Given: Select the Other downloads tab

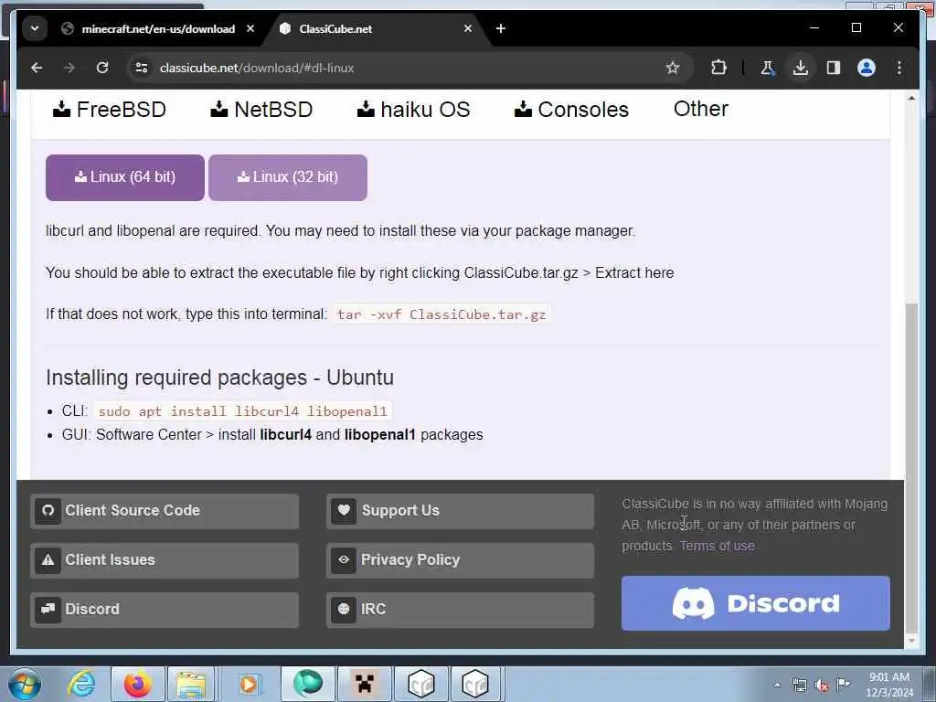Looking at the screenshot, I should [x=701, y=110].
